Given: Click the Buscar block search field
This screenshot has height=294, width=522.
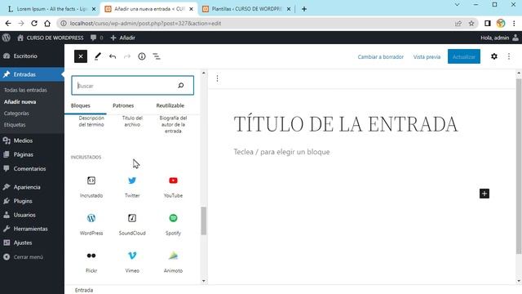Looking at the screenshot, I should click(x=132, y=85).
